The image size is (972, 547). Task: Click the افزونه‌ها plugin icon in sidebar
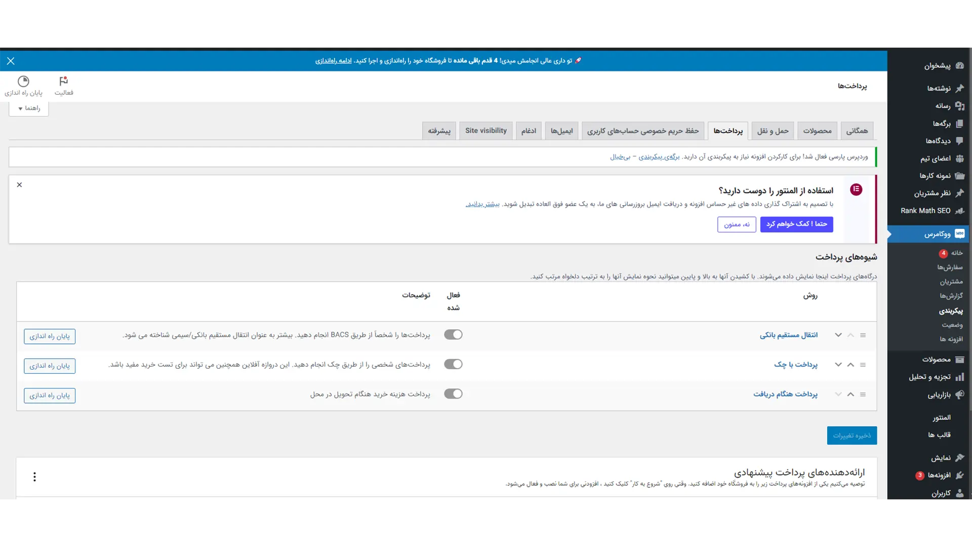click(960, 475)
